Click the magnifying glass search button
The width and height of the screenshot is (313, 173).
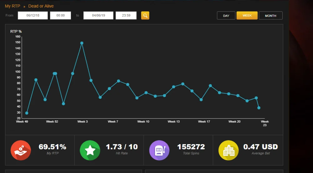click(145, 16)
